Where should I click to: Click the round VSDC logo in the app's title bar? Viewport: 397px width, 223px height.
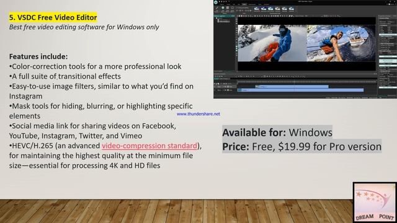(x=216, y=2)
